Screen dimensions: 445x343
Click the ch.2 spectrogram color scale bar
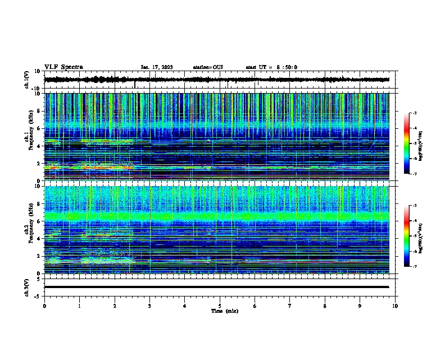coord(406,236)
